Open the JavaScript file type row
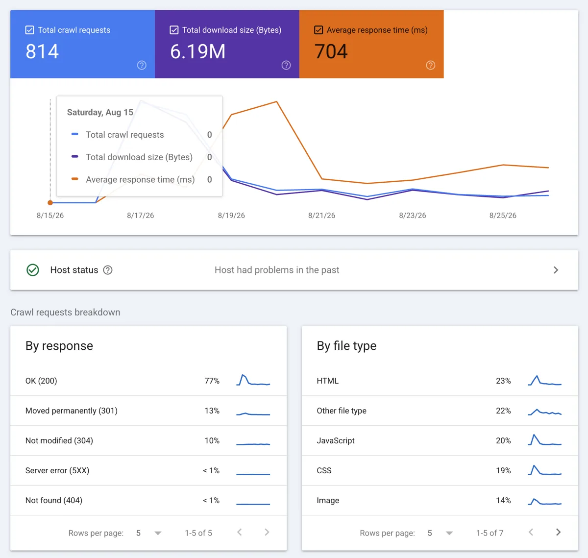 [x=440, y=440]
